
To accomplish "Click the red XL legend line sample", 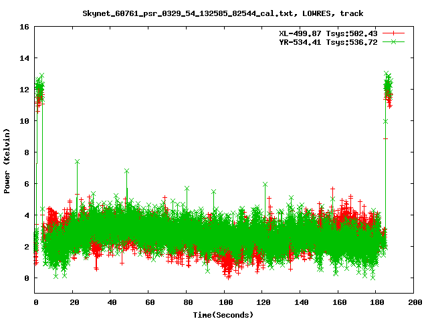I will tap(393, 33).
